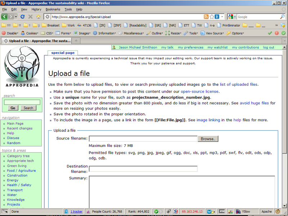
Task: Open the Outline dropdown
Action: click(155, 33)
